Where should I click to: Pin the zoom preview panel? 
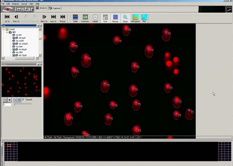[x=38, y=64]
